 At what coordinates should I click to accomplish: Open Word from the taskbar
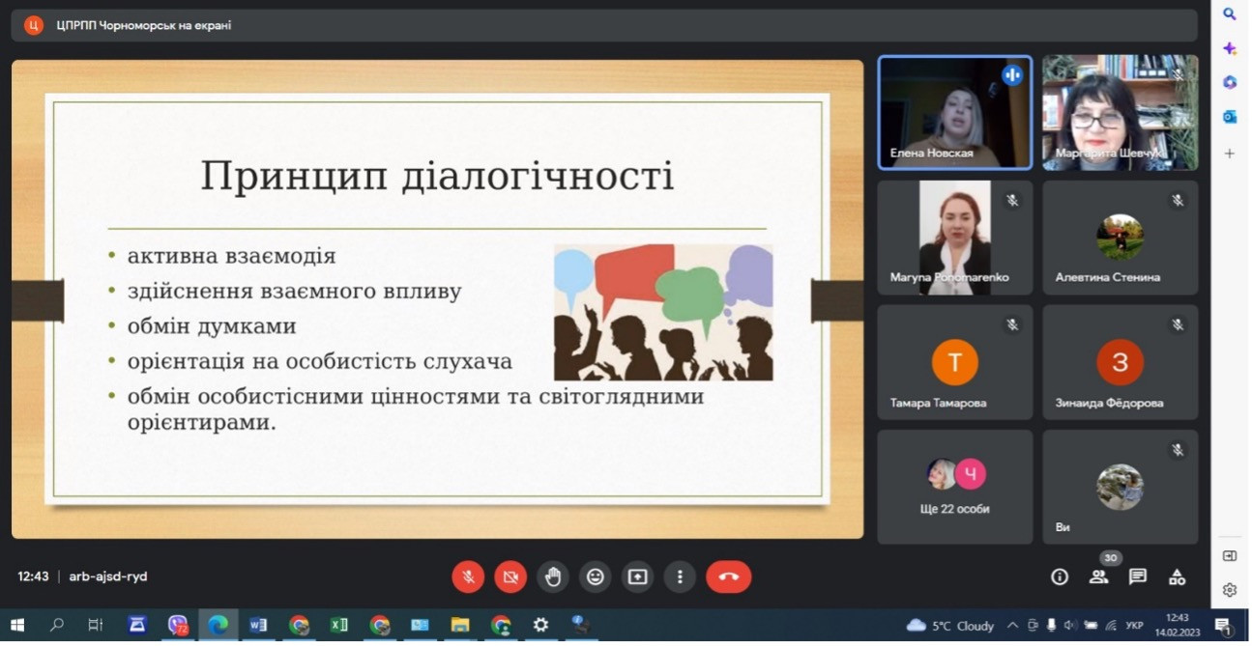pos(258,625)
